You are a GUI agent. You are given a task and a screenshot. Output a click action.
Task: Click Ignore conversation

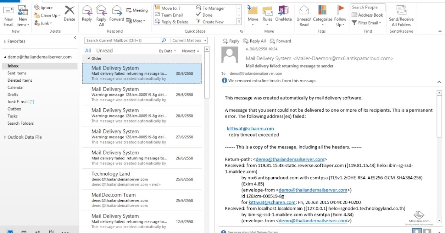click(43, 8)
